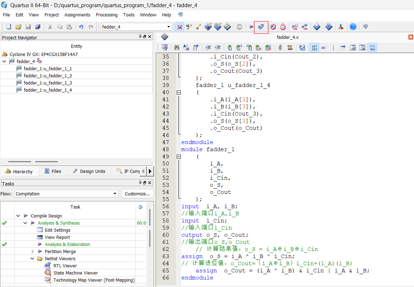Screen dimensions: 414x287
Task: Click the Find binoculars icon
Action: pyautogui.click(x=177, y=47)
